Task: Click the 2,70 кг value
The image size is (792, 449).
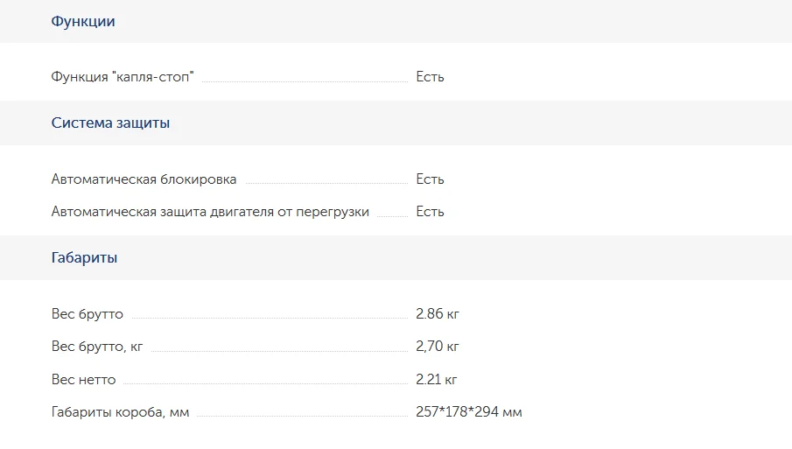Action: 438,346
